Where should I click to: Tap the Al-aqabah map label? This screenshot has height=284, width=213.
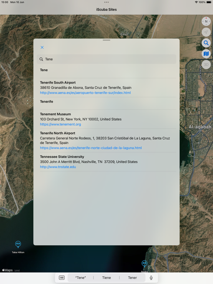click(x=200, y=127)
